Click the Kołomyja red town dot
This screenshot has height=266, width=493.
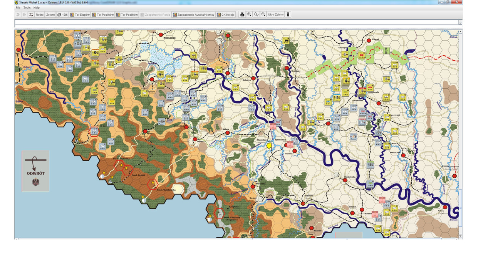[x=303, y=204]
